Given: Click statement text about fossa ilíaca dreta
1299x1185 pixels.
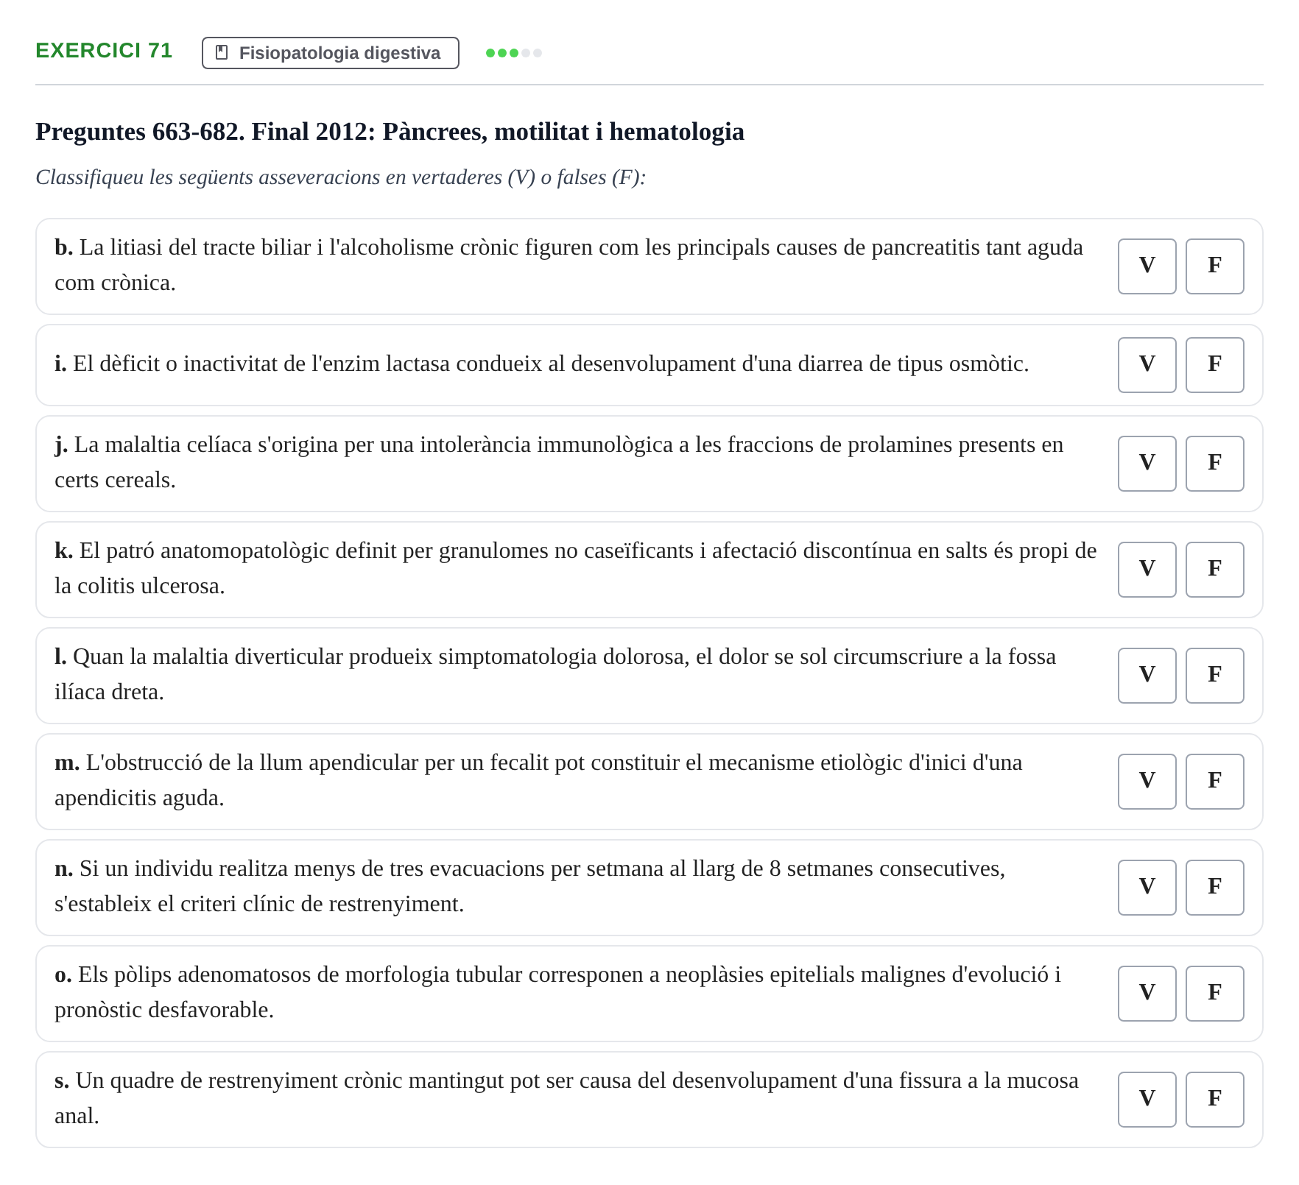Looking at the screenshot, I should [x=555, y=674].
